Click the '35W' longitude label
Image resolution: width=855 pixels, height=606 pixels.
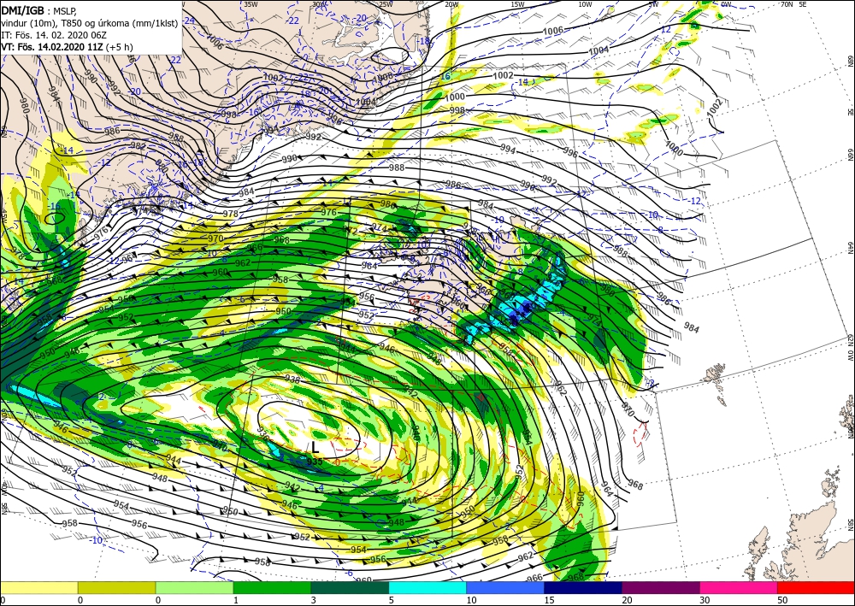[251, 4]
